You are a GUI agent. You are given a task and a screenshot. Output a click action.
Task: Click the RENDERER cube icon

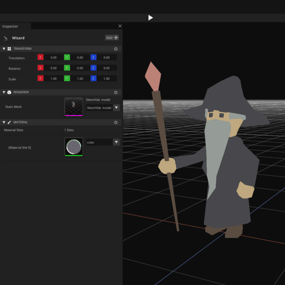[x=10, y=92]
